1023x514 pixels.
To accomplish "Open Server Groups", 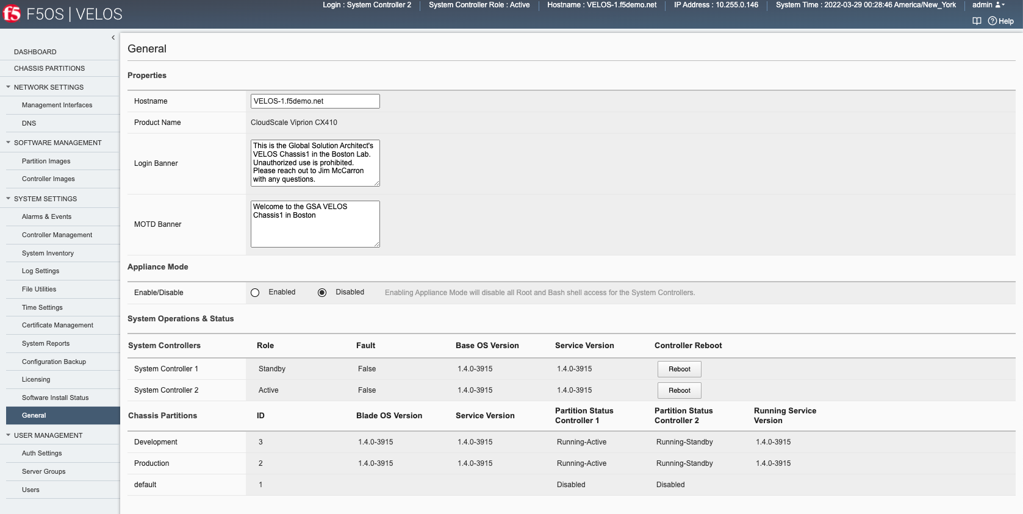I will [x=44, y=471].
